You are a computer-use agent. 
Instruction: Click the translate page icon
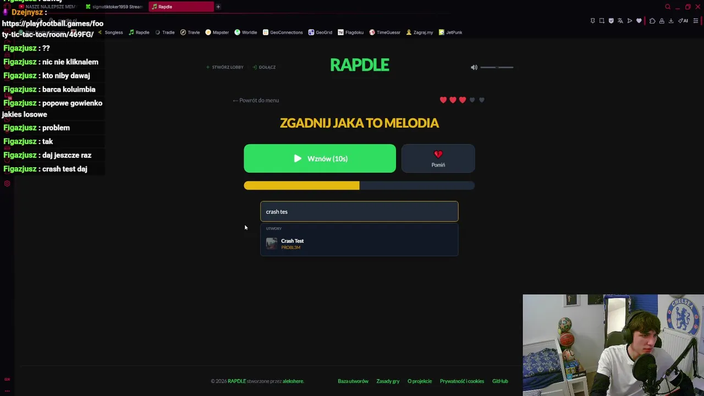tap(620, 21)
